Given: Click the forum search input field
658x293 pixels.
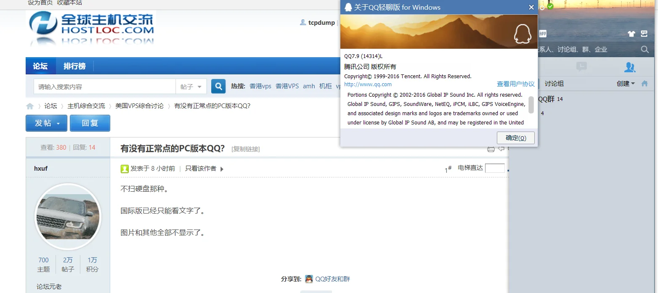Looking at the screenshot, I should 105,87.
